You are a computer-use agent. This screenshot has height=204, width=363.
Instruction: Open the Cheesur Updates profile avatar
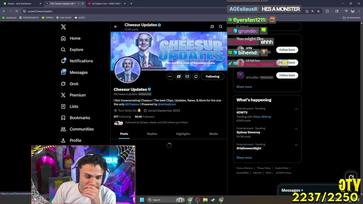[127, 70]
